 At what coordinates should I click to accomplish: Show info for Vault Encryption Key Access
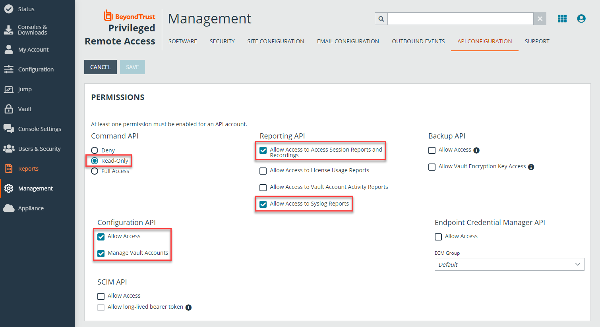click(531, 167)
